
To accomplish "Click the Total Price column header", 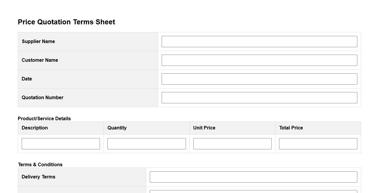I will coord(291,128).
